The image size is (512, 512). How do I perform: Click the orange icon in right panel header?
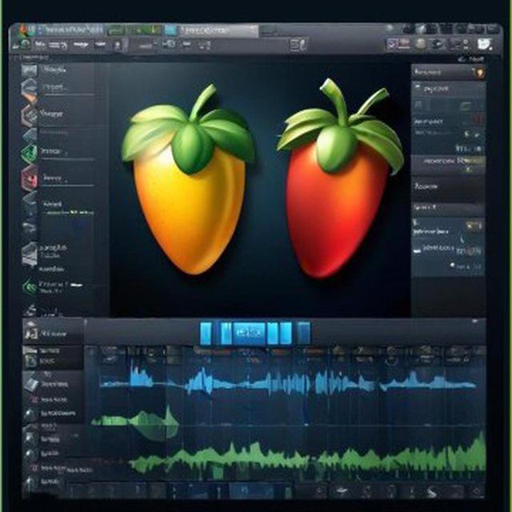coord(480,73)
